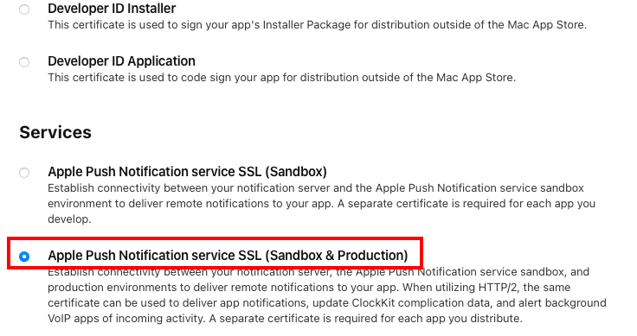Click the sandbox environment connectivity description paragraph

pos(321,204)
